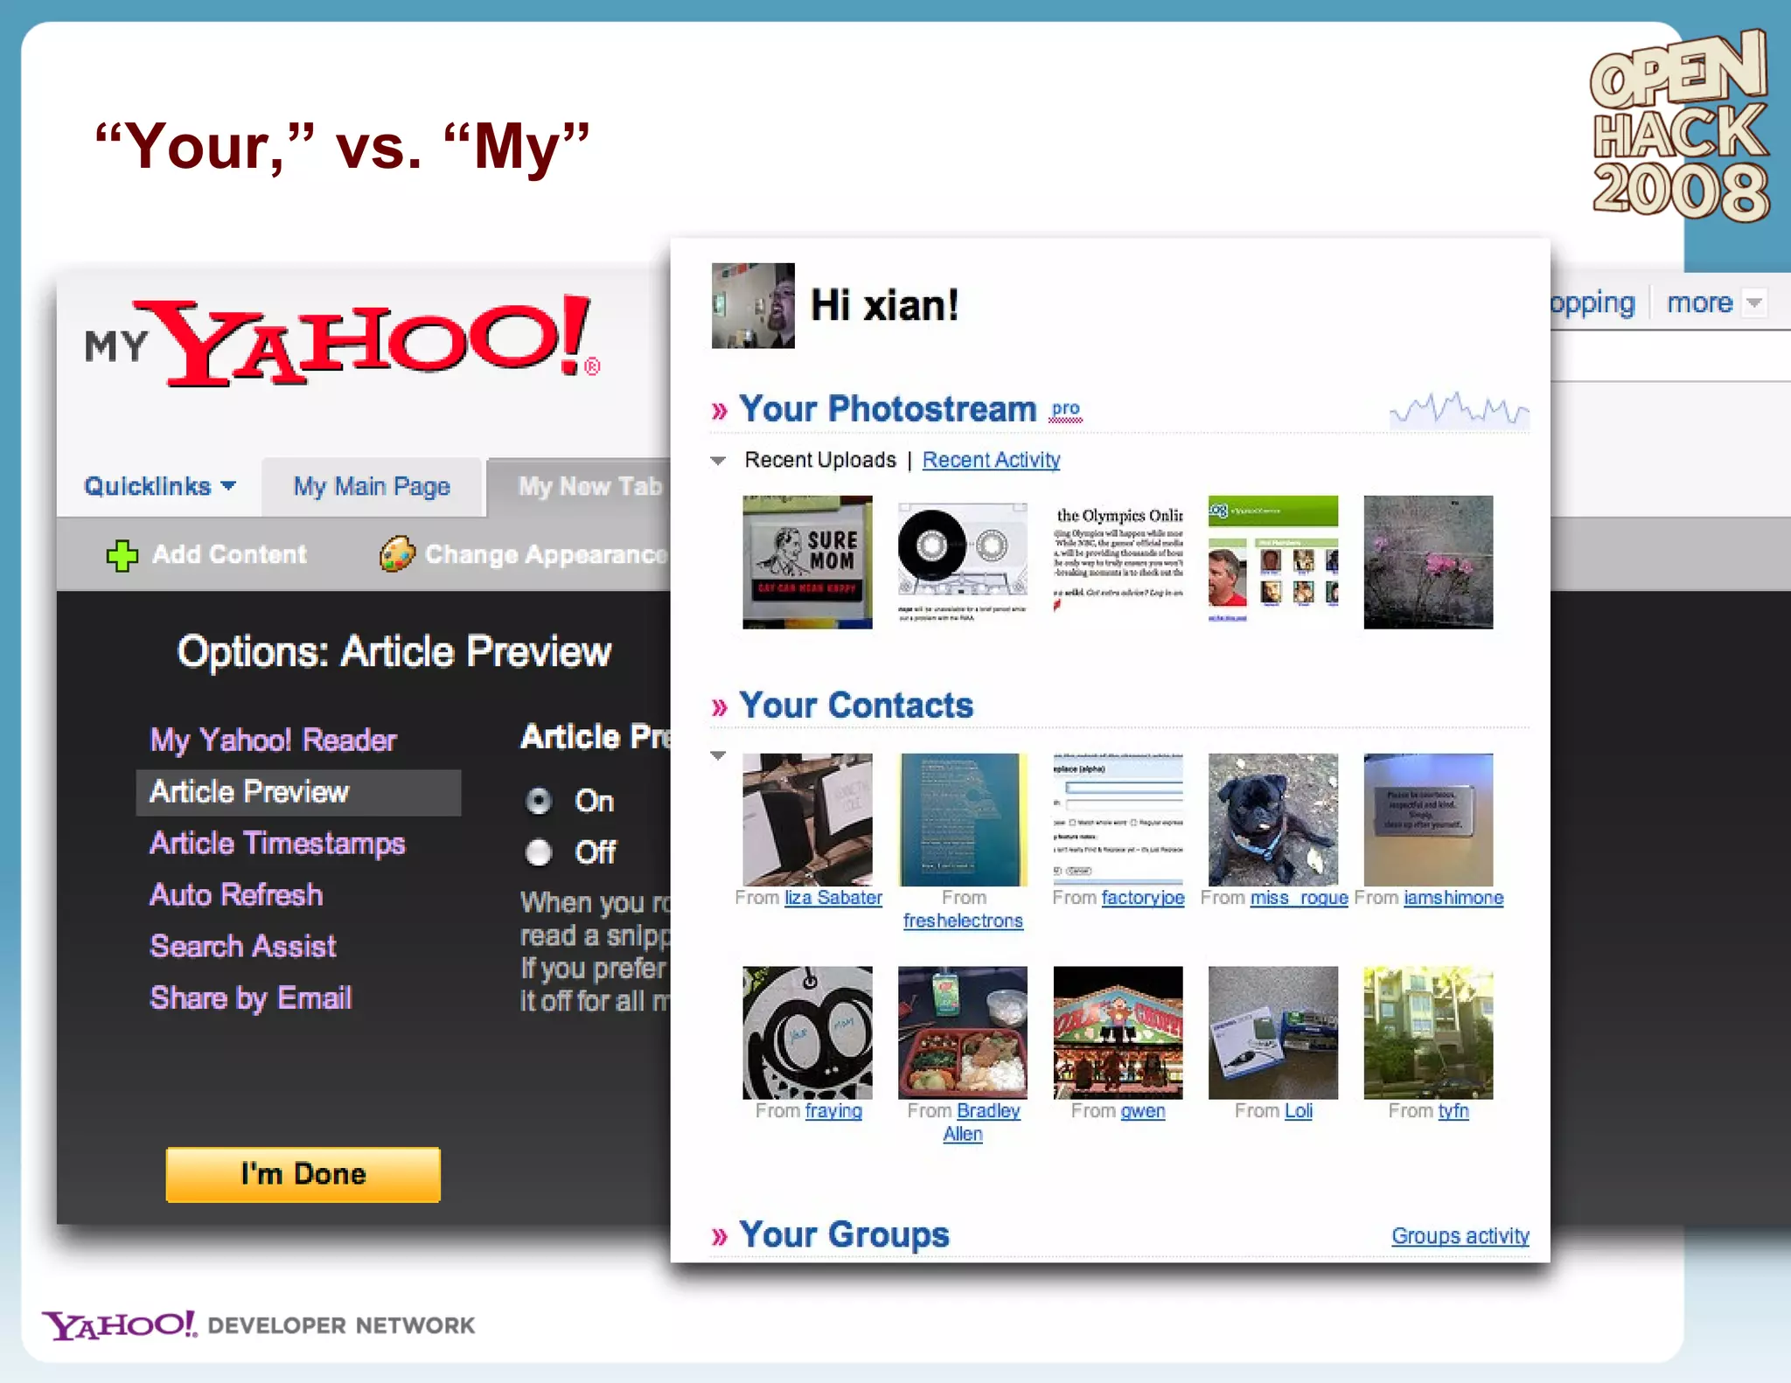Click the pink chevrons beside Your Contacts
The height and width of the screenshot is (1383, 1791).
[720, 707]
